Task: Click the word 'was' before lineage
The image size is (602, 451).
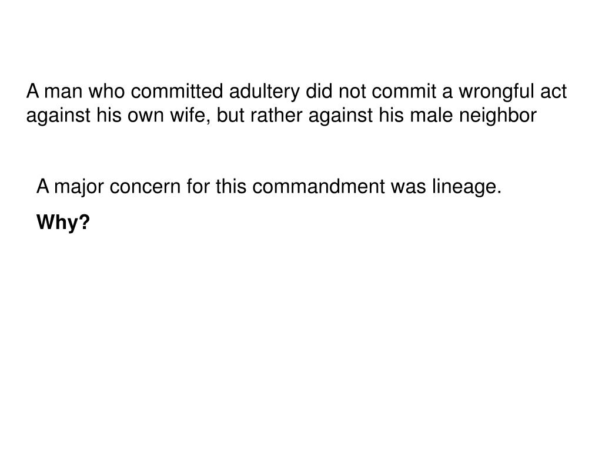Action: (x=408, y=186)
